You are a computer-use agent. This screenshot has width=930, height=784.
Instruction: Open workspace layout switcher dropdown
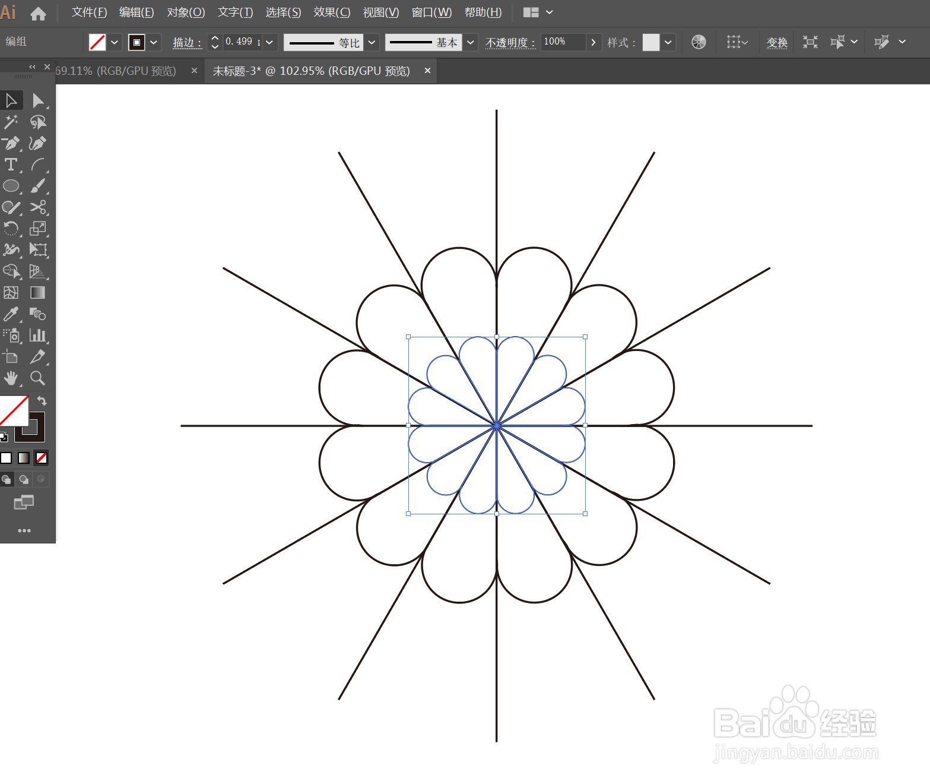click(x=538, y=12)
